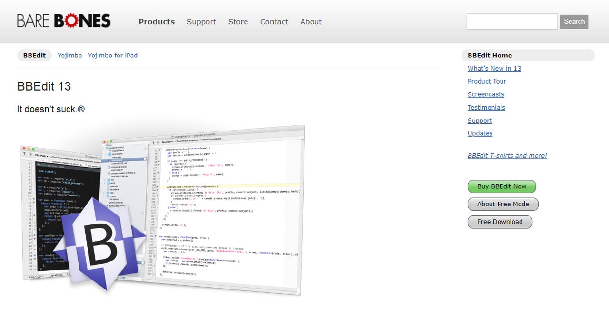Open the Screencasts link
609x317 pixels.
coord(486,94)
